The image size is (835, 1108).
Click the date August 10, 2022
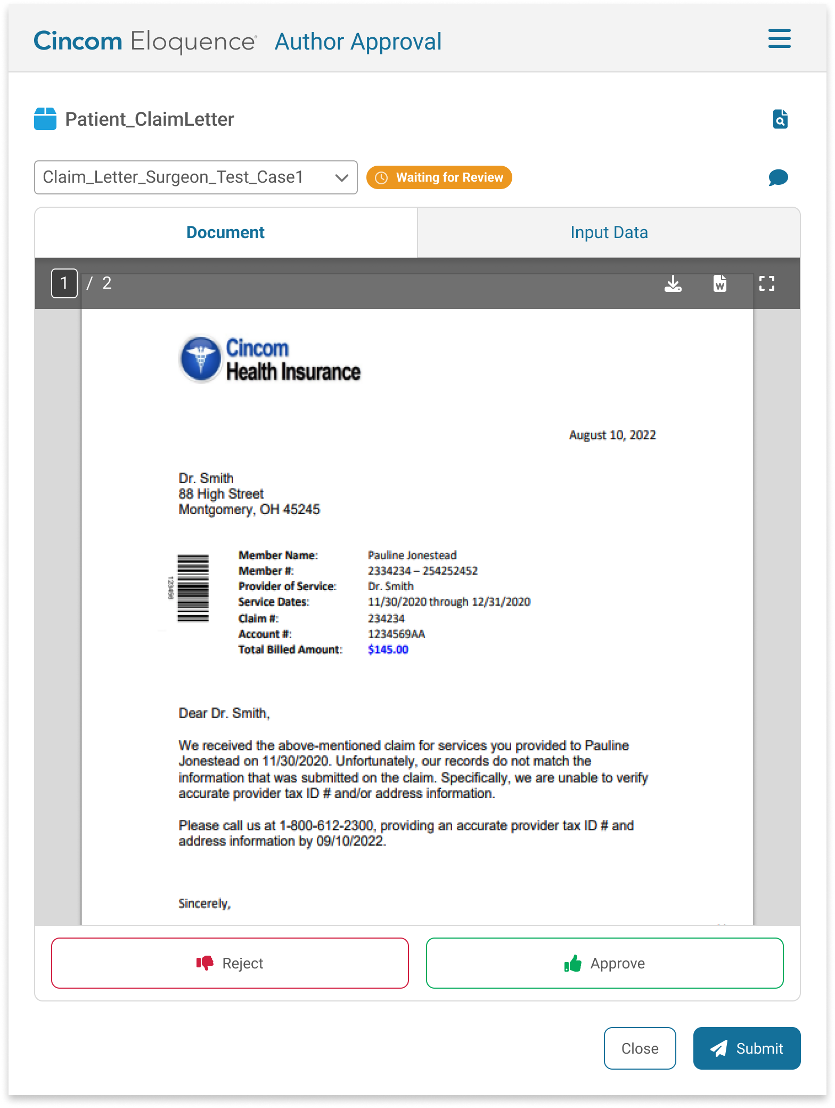(612, 435)
